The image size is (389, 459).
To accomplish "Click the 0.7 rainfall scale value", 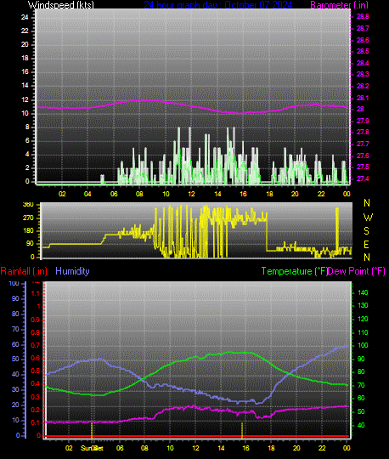I will click(x=36, y=345).
